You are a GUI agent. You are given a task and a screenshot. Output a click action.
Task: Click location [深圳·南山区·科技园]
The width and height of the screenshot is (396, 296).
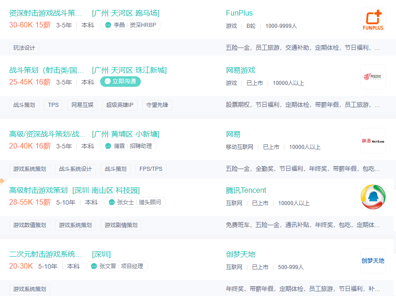106,190
